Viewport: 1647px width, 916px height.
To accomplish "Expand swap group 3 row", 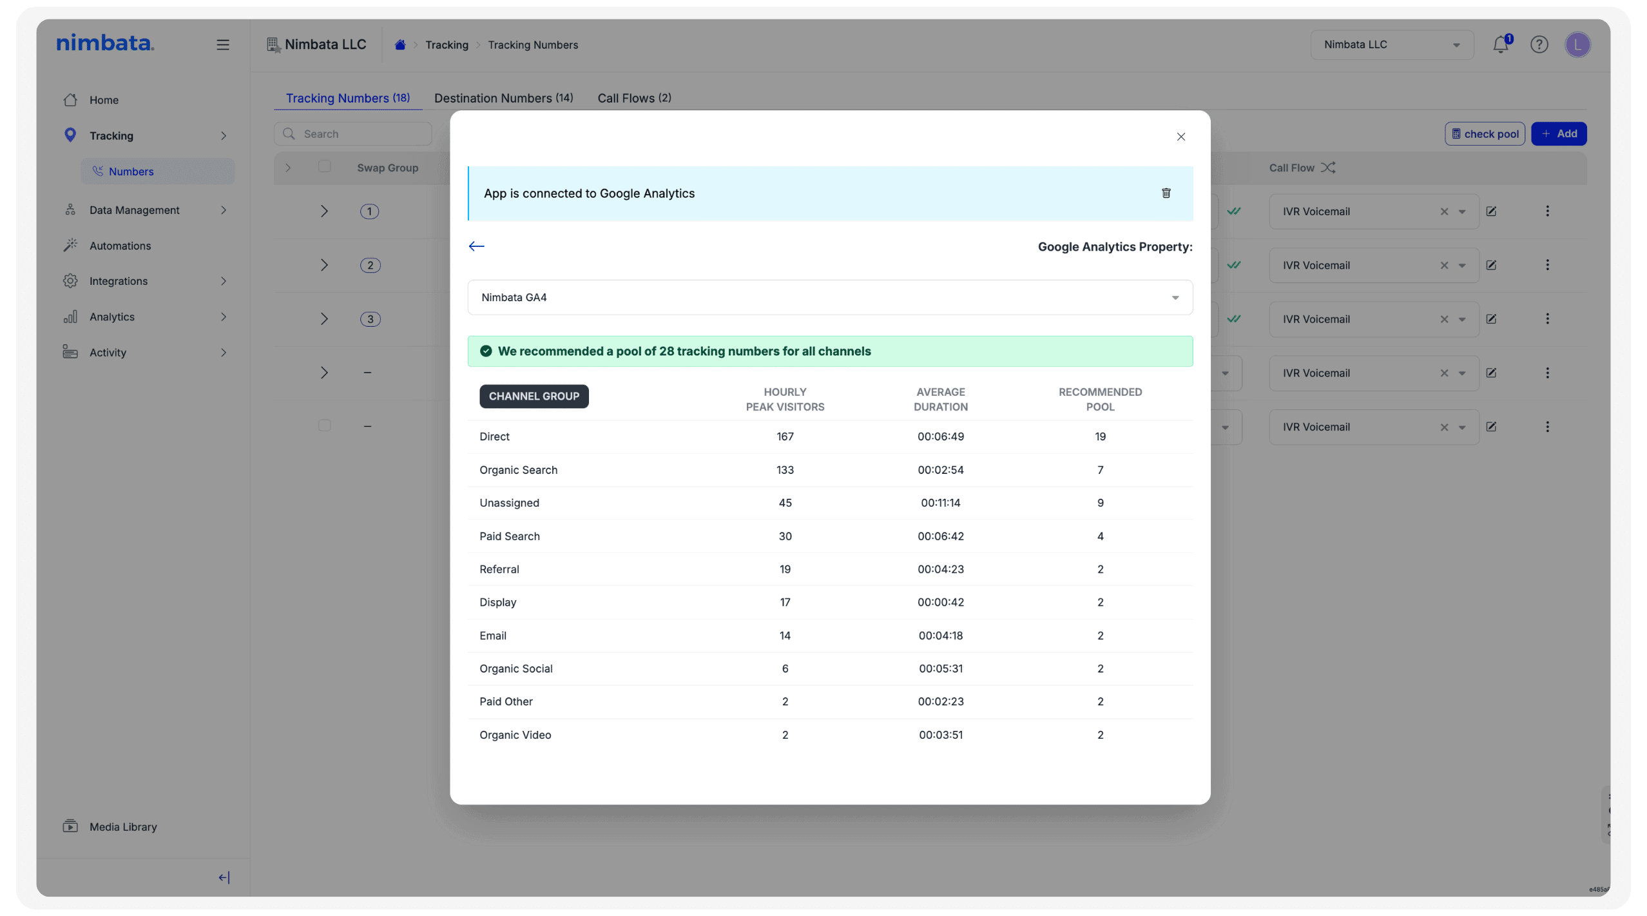I will 324,319.
